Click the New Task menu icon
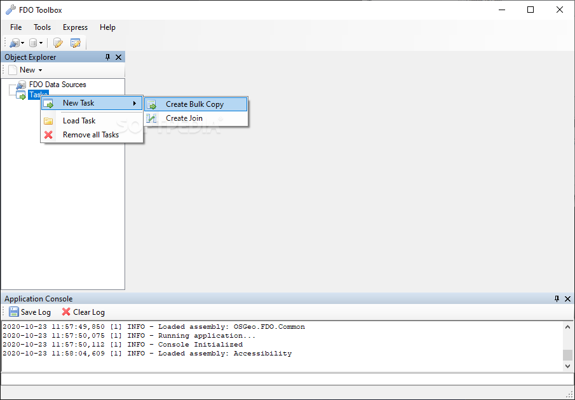The height and width of the screenshot is (400, 575). [48, 104]
